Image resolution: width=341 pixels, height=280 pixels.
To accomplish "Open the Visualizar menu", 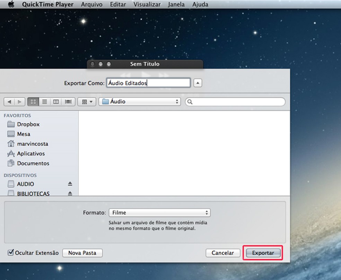I will (147, 4).
